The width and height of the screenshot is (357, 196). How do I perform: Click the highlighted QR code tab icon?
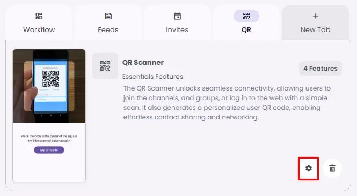coord(246,16)
